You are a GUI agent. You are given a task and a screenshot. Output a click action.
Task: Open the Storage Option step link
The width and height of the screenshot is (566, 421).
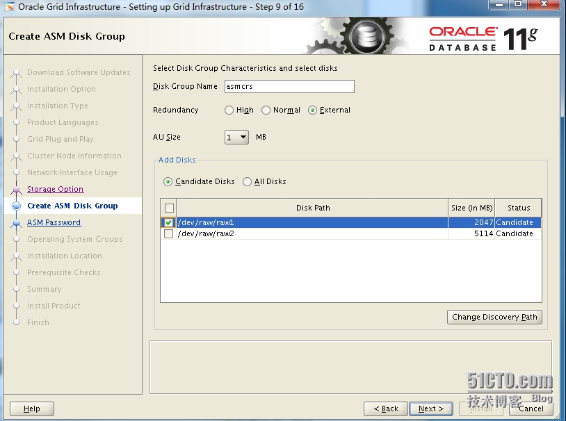coord(55,189)
